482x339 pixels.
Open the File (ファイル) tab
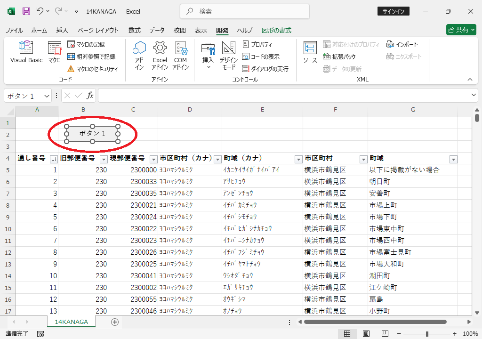point(14,30)
